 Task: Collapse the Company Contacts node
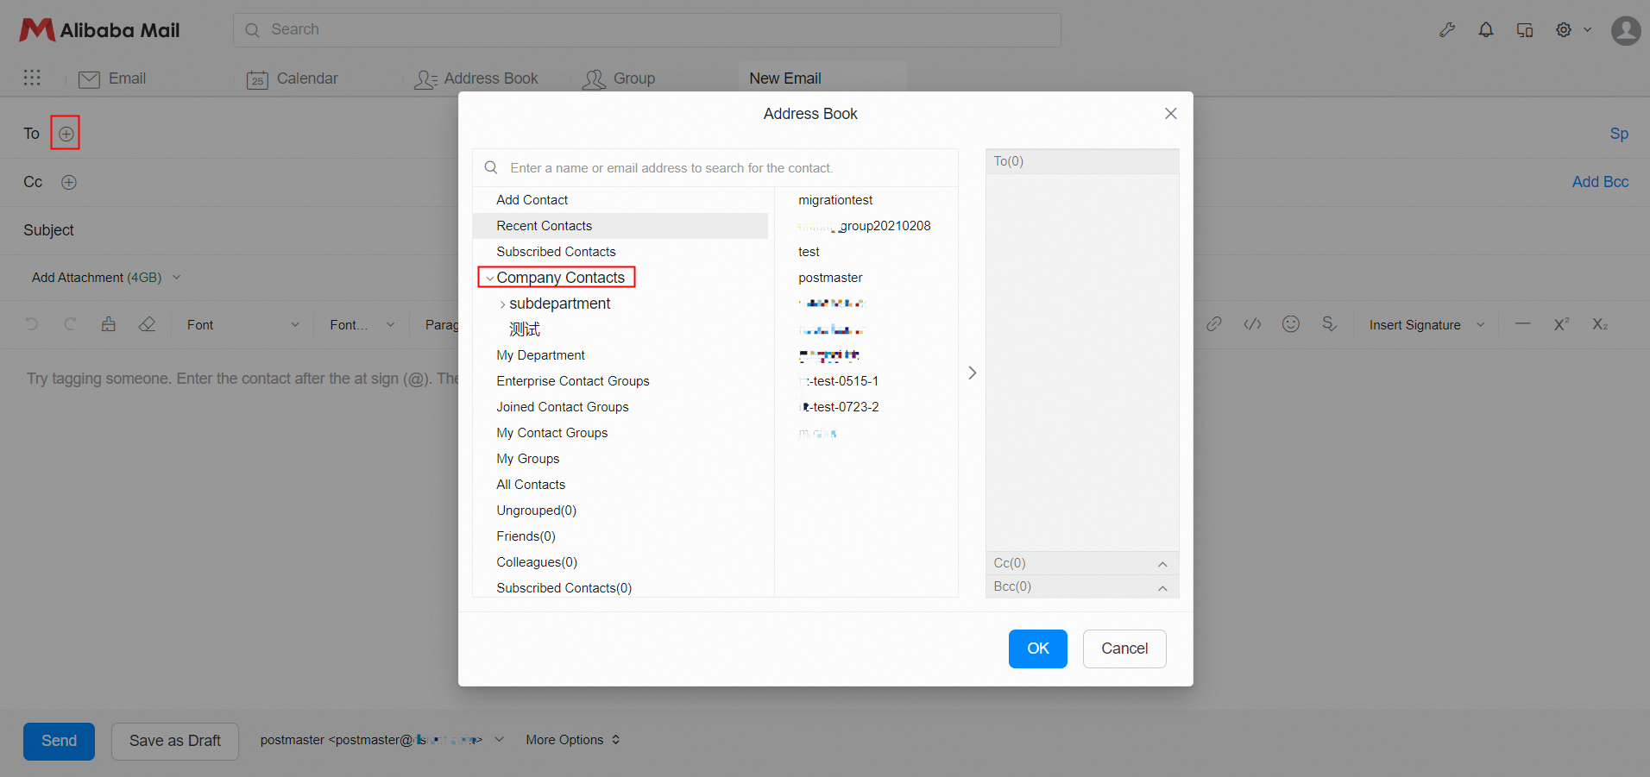click(490, 279)
